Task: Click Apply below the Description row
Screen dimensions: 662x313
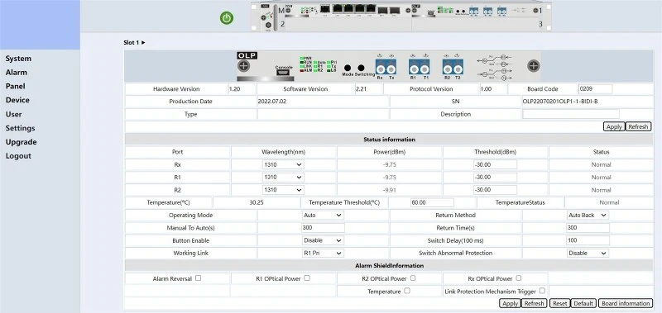Action: click(614, 127)
